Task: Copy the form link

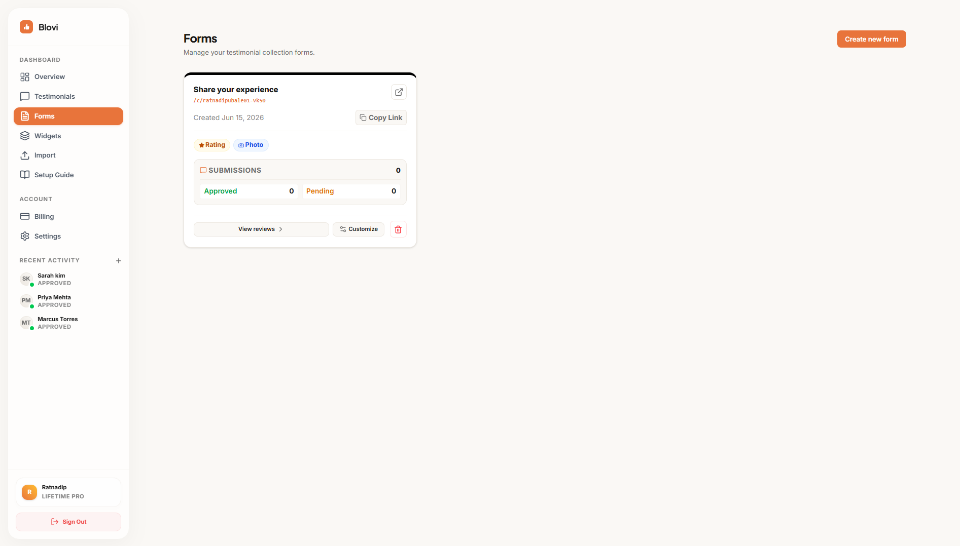Action: point(381,118)
